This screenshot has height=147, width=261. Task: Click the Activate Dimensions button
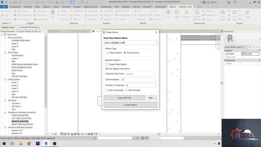[x=29, y=27]
